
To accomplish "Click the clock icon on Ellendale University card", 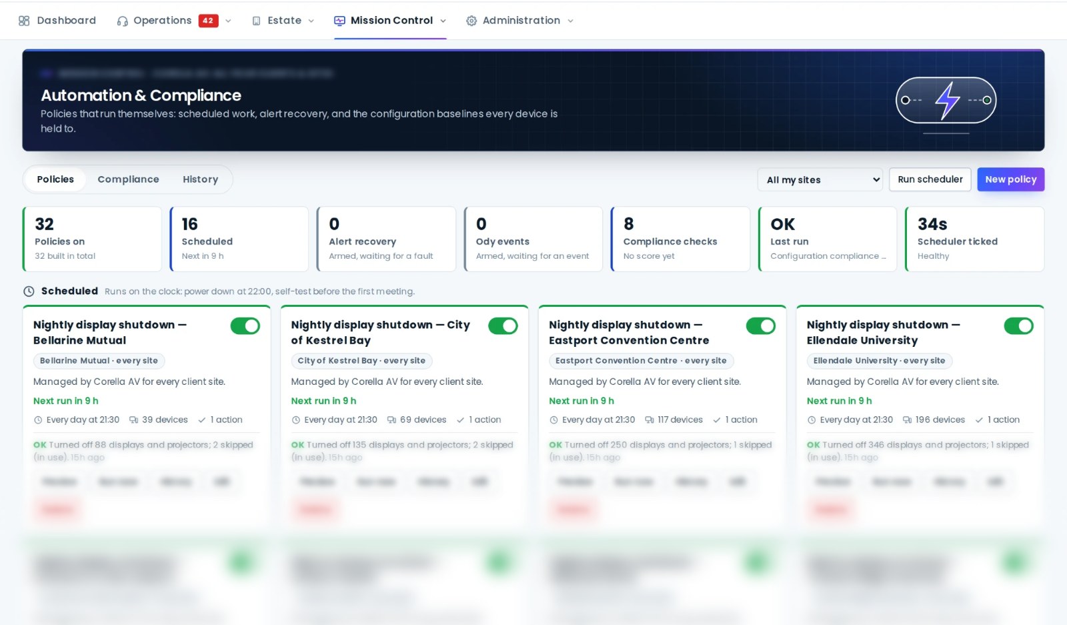I will [812, 420].
